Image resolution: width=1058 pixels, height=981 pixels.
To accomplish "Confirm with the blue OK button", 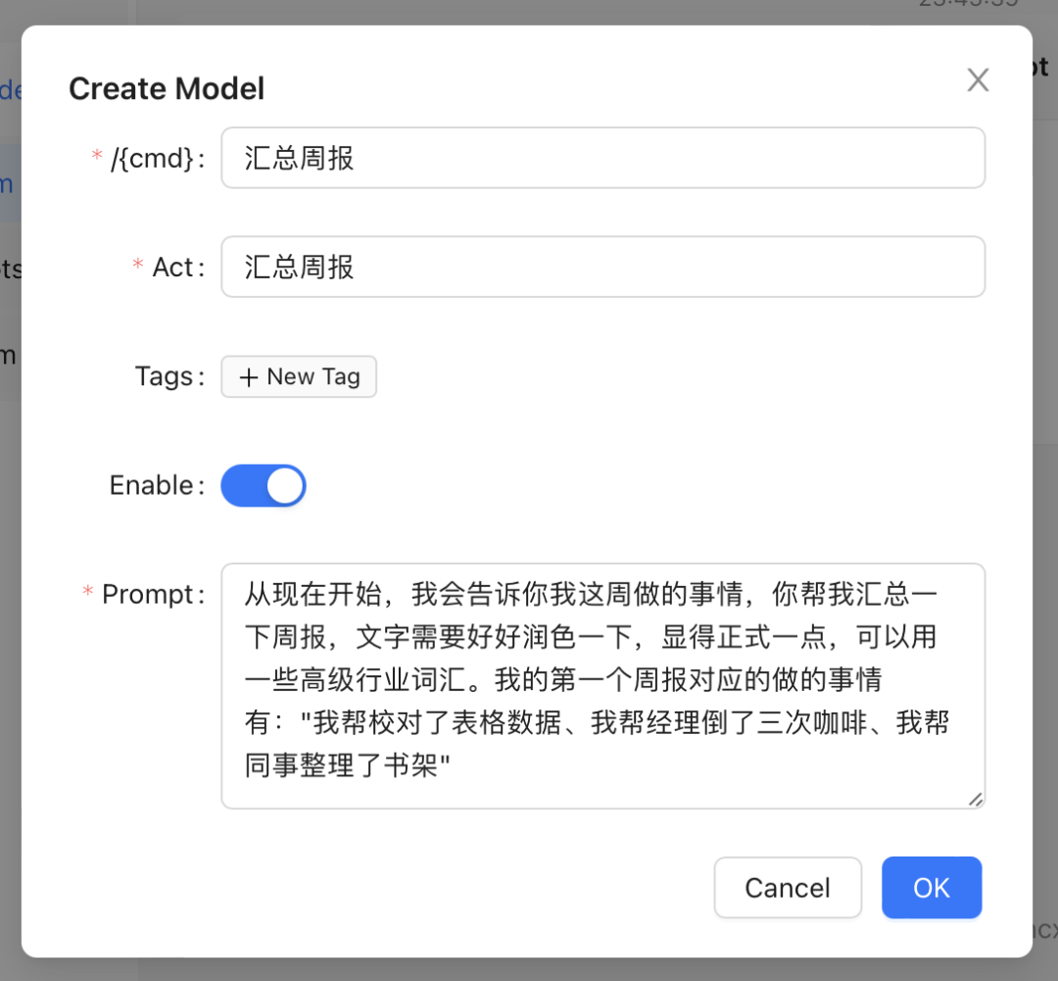I will coord(931,888).
